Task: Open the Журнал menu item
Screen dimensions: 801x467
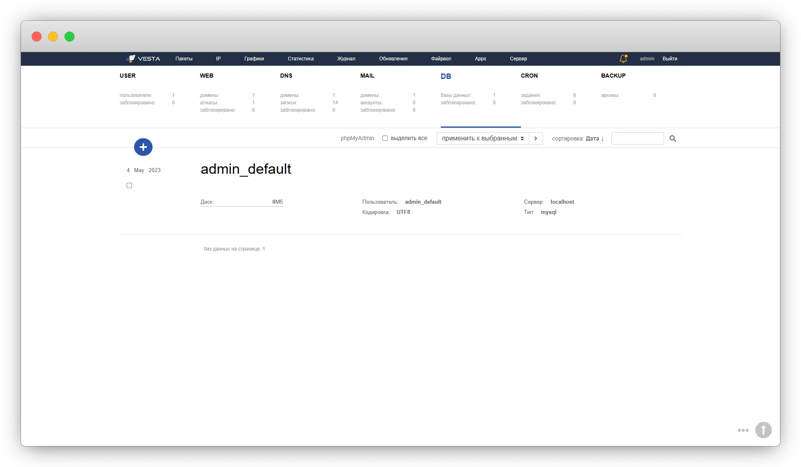Action: click(x=346, y=59)
